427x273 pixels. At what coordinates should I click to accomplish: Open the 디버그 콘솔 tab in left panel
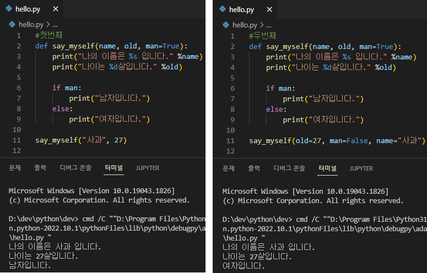75,168
